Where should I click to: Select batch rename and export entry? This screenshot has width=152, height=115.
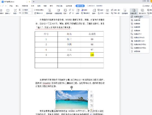point(139,48)
